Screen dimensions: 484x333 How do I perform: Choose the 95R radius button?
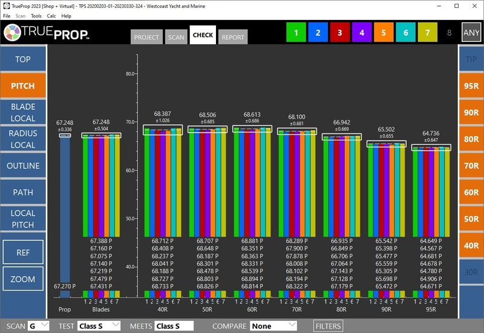(471, 86)
